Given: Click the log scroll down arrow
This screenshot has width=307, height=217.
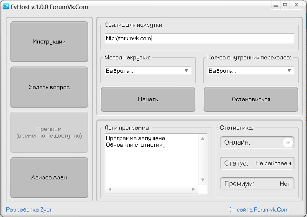Looking at the screenshot, I should [202, 180].
